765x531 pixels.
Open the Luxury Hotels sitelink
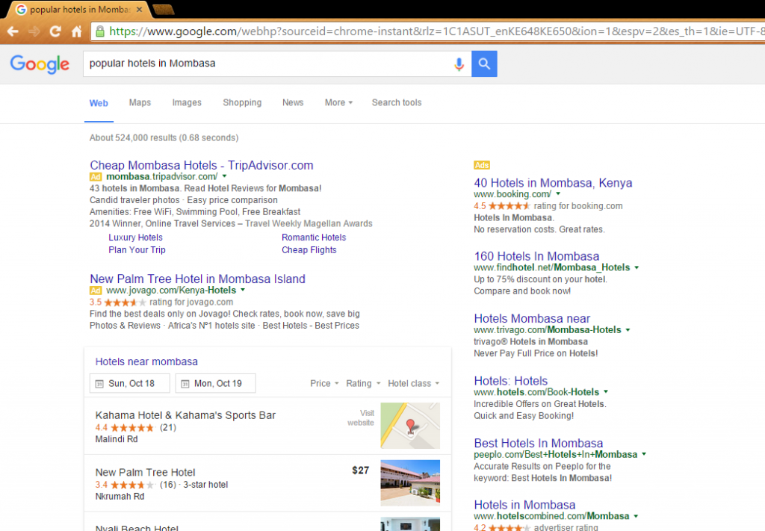pyautogui.click(x=136, y=237)
